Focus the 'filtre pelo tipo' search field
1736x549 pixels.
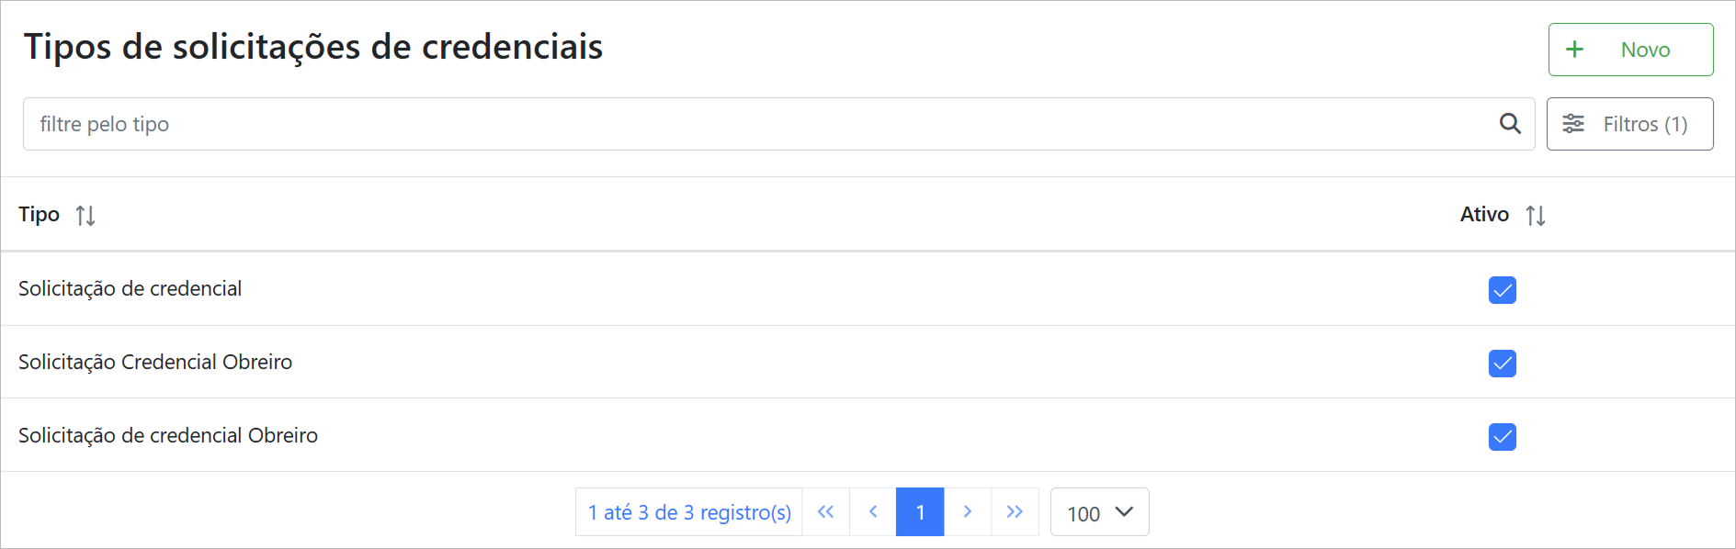coord(754,124)
